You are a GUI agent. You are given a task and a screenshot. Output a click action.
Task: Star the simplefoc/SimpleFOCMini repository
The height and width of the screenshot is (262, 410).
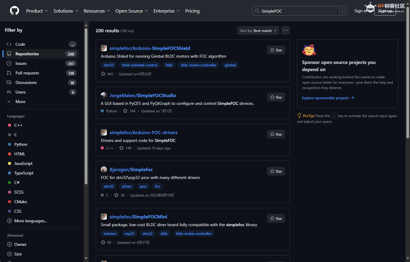(276, 218)
